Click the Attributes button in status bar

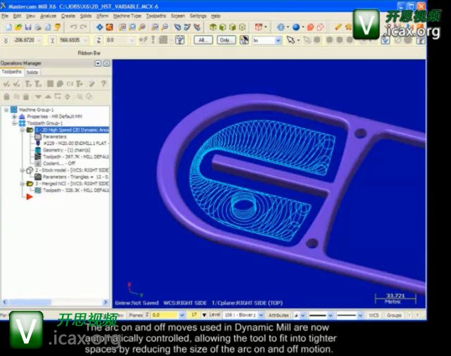[x=278, y=315]
